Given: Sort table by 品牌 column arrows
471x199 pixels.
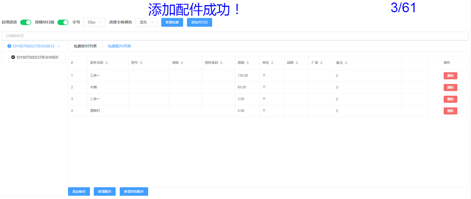Looking at the screenshot, I should pos(297,63).
